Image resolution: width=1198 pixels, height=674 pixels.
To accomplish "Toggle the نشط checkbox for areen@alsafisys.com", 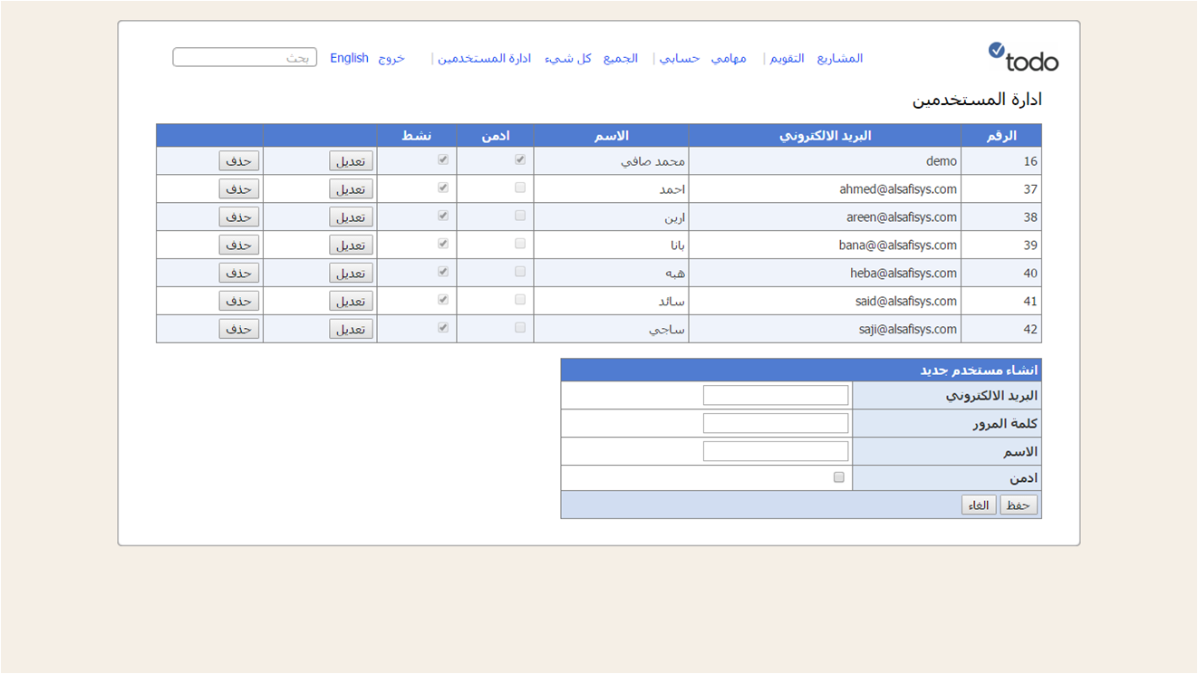I will pos(443,216).
